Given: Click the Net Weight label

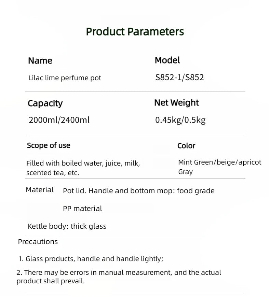Looking at the screenshot, I should tap(176, 103).
